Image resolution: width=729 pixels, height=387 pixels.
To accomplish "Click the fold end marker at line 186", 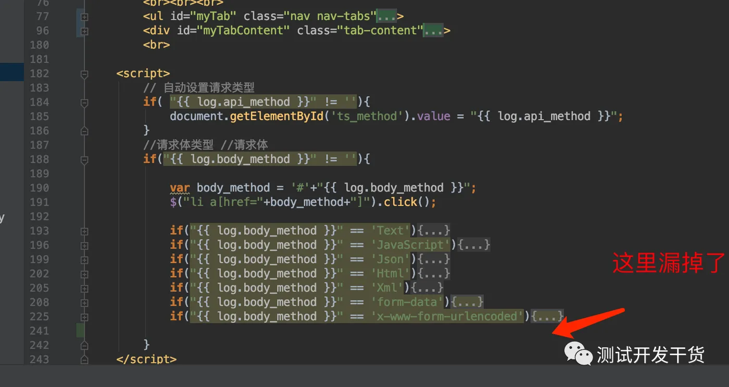I will coord(84,131).
